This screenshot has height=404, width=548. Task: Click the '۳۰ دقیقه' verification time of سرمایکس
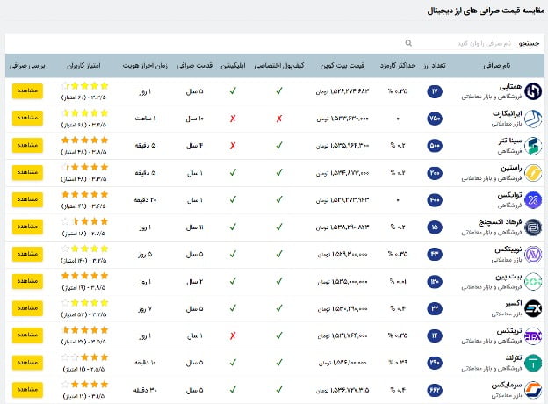pyautogui.click(x=145, y=390)
